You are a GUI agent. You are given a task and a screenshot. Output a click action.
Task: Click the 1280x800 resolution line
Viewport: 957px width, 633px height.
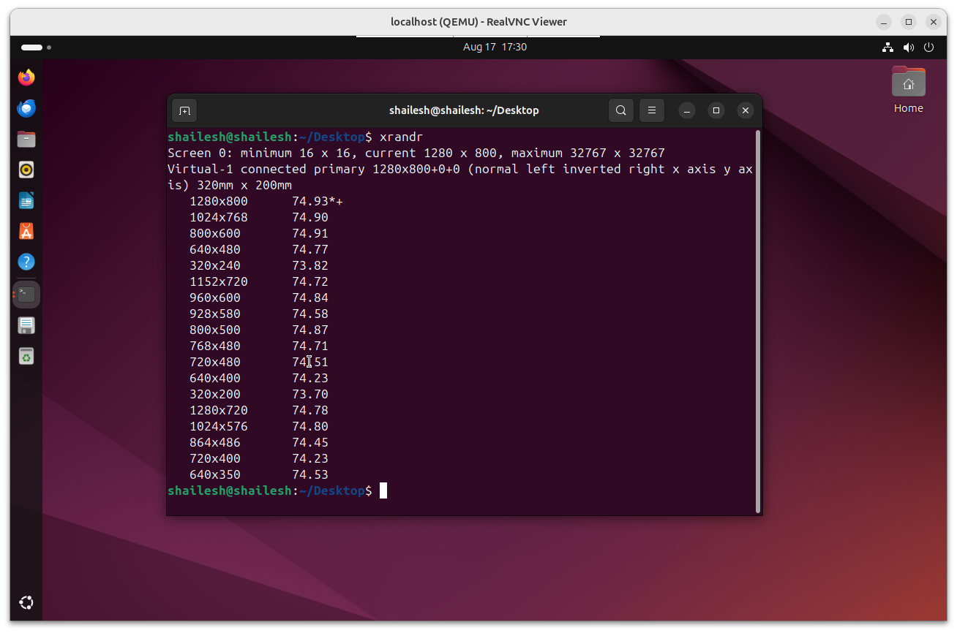(266, 202)
